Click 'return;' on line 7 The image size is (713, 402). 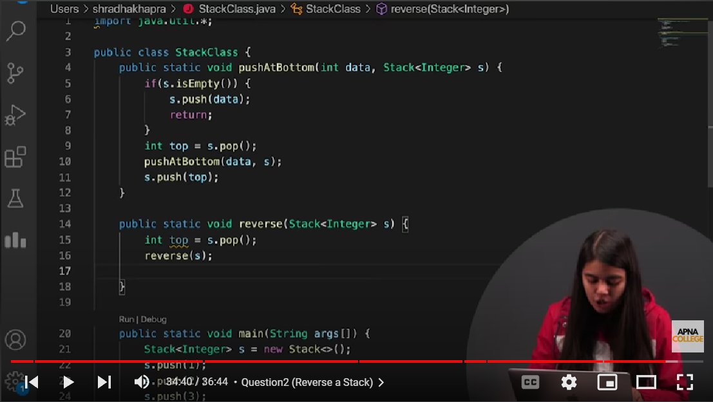coord(191,115)
